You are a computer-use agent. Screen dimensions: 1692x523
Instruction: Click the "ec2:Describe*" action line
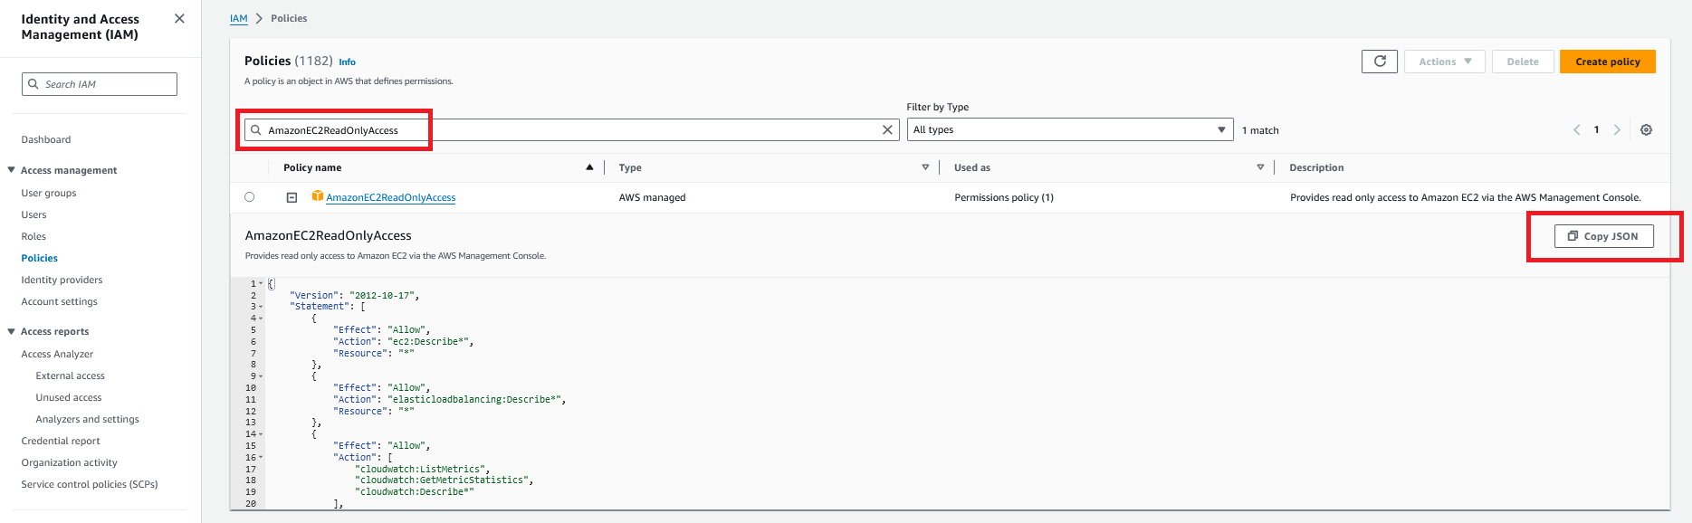point(403,342)
